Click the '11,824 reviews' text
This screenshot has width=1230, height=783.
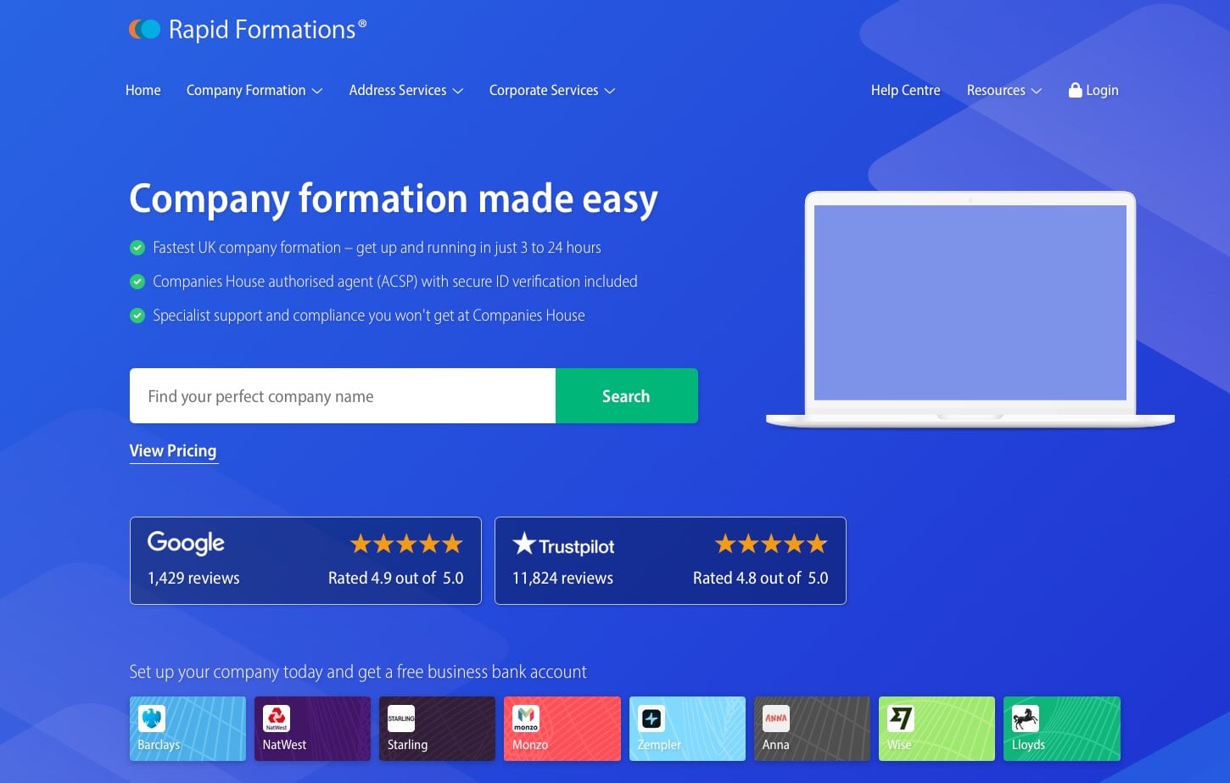[562, 578]
